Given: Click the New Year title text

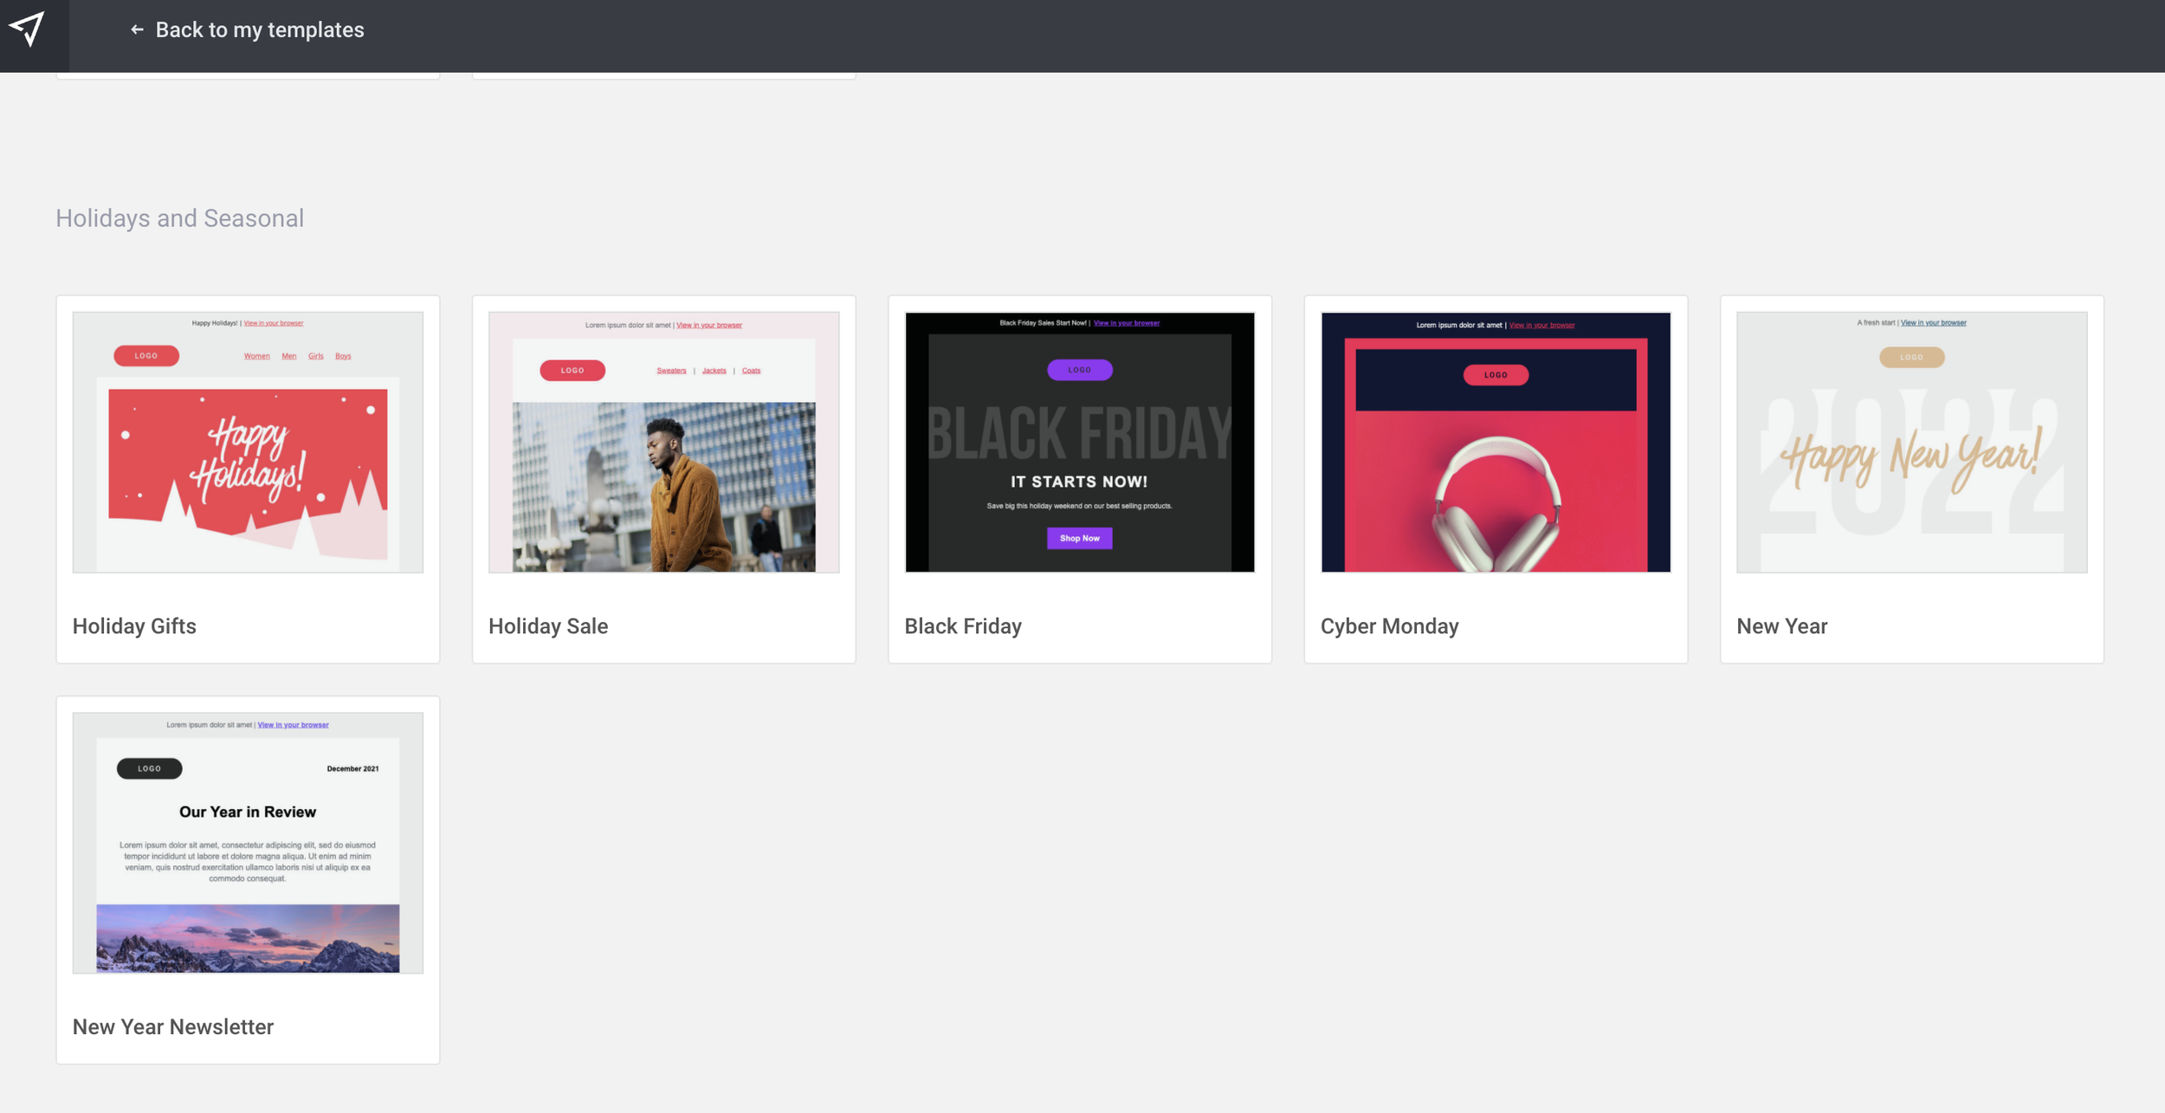Looking at the screenshot, I should coord(1781,626).
